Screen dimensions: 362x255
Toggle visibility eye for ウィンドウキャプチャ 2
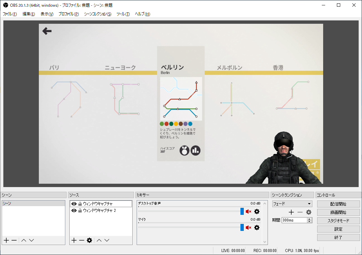pyautogui.click(x=74, y=210)
